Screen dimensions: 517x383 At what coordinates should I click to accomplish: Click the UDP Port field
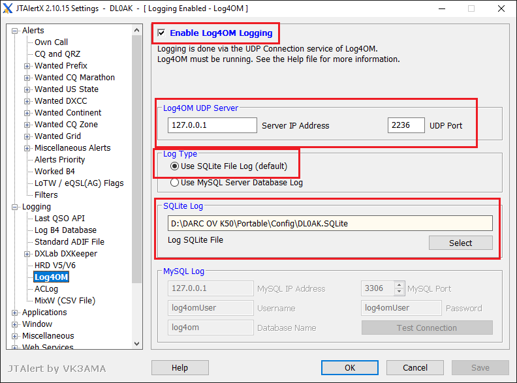(x=406, y=125)
